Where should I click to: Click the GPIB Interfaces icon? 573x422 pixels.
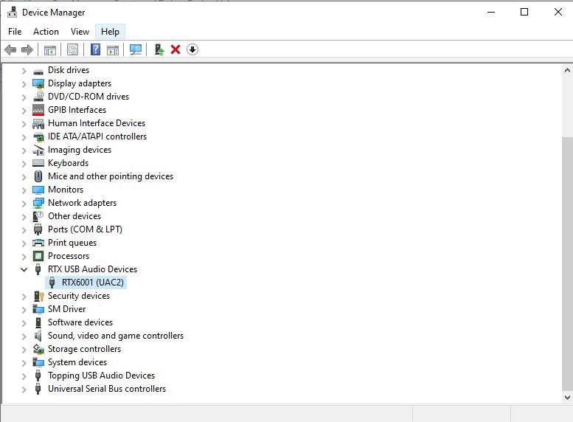[38, 110]
